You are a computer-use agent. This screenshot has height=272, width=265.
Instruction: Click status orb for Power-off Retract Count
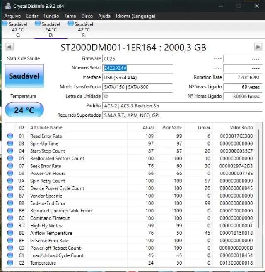coord(10,248)
